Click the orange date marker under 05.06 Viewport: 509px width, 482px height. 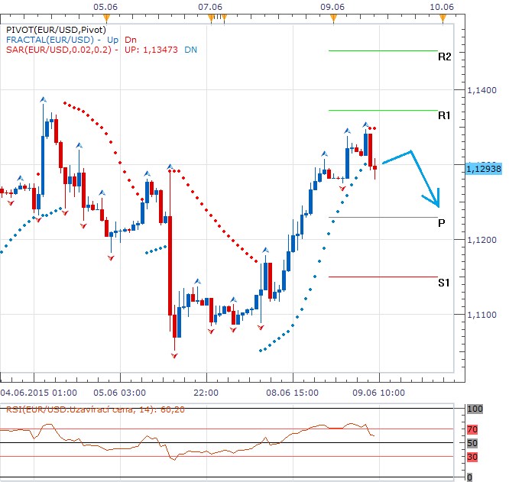click(x=107, y=17)
